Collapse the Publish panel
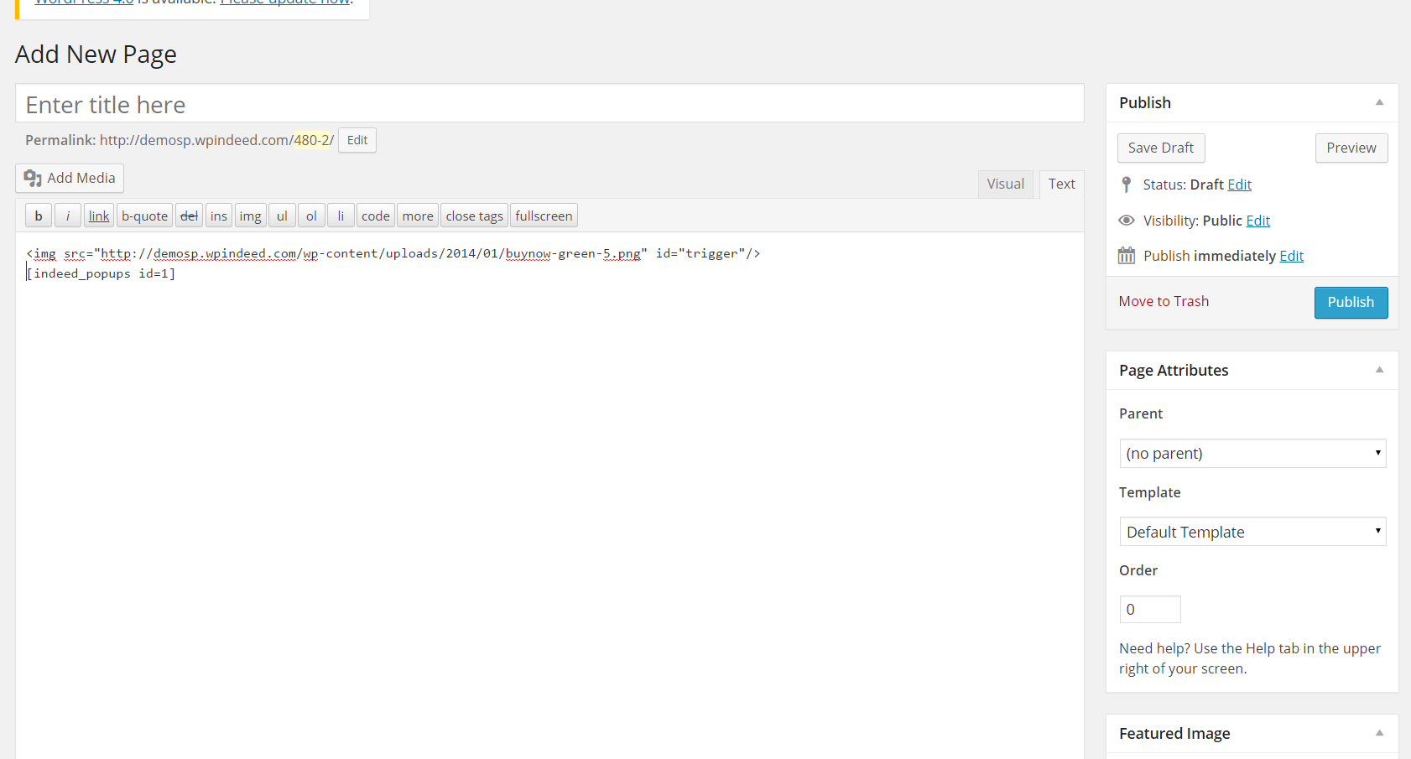The image size is (1411, 759). (x=1379, y=102)
